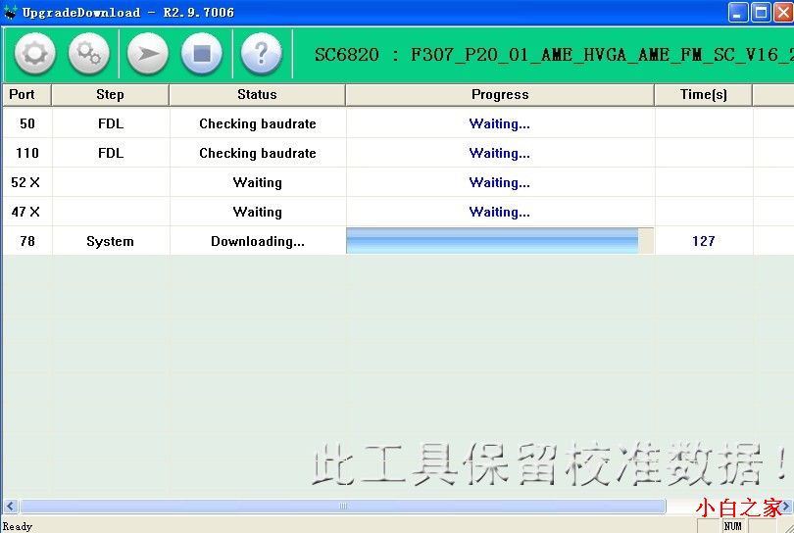Click Waiting status in port 52 row
Screen dimensions: 794x533
point(258,182)
